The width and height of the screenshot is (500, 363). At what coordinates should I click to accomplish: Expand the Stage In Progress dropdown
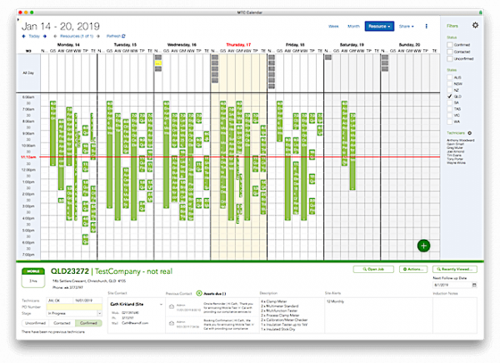(x=99, y=313)
